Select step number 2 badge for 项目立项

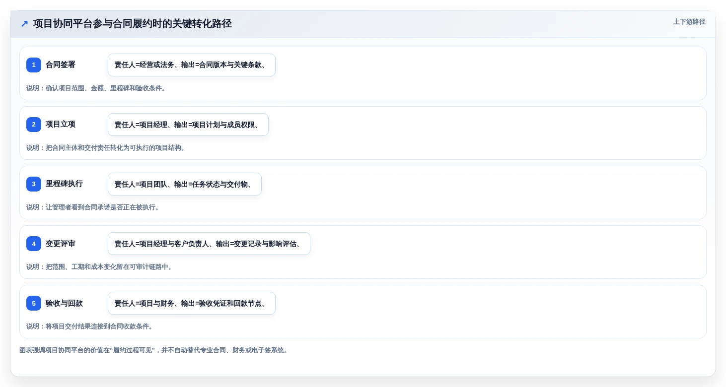click(x=34, y=125)
